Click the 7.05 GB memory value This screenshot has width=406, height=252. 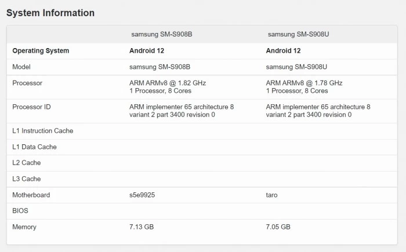(x=278, y=227)
